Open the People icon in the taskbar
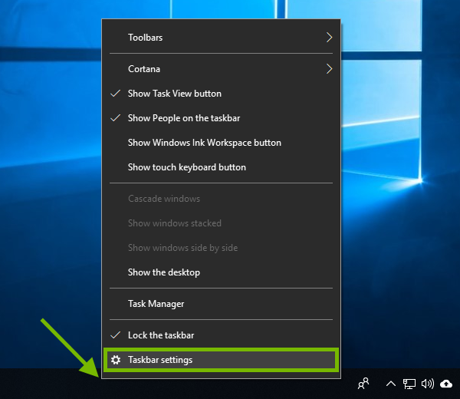 [363, 384]
